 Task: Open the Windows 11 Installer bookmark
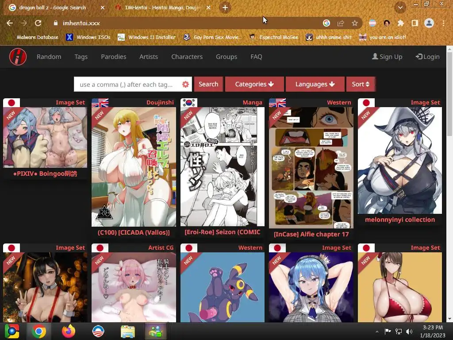click(x=147, y=37)
